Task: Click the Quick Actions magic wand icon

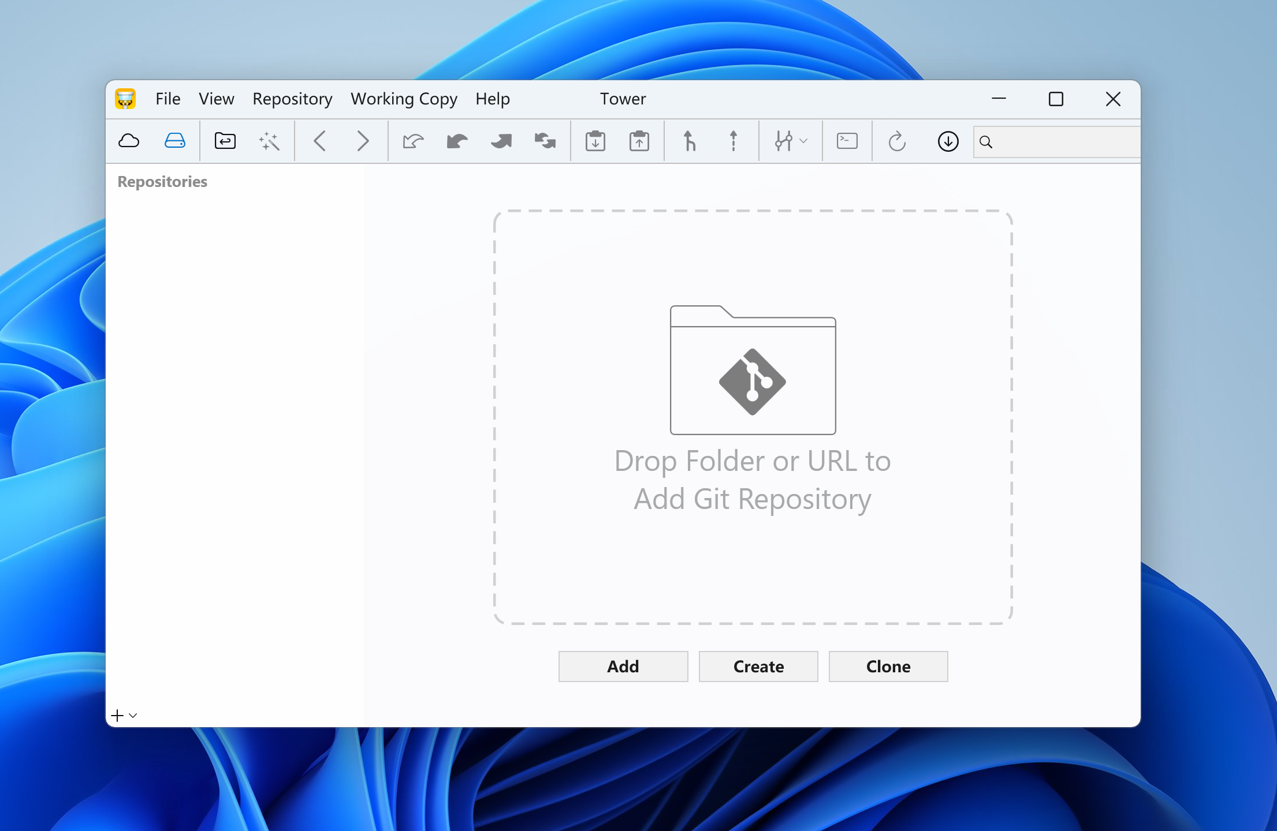Action: (x=269, y=141)
